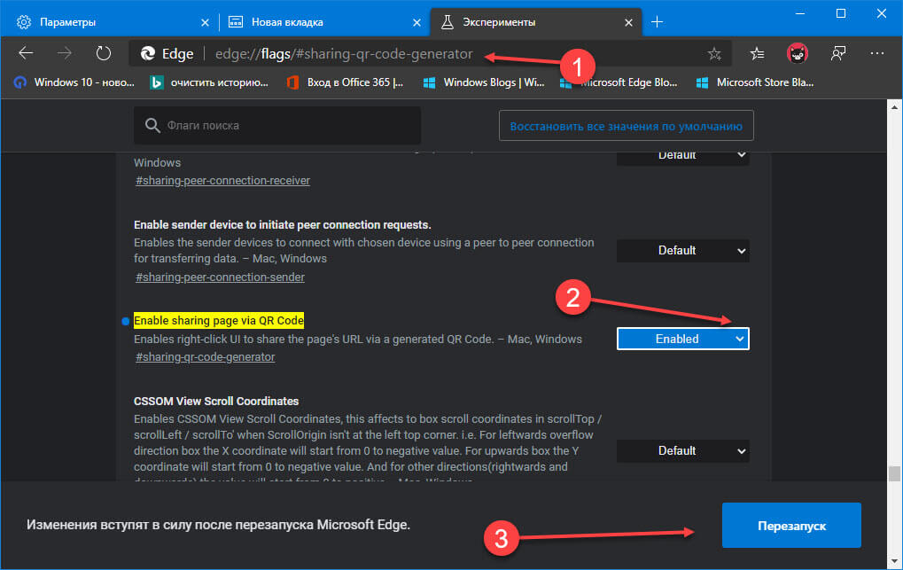This screenshot has height=570, width=903.
Task: Open Windows 10 - ново... bookmark
Action: coord(74,82)
